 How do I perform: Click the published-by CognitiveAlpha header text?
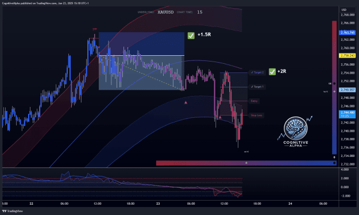click(45, 3)
